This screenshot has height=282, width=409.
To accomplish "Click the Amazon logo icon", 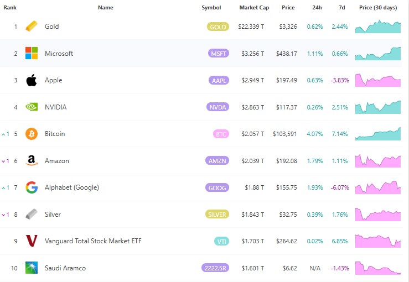I will coord(32,160).
